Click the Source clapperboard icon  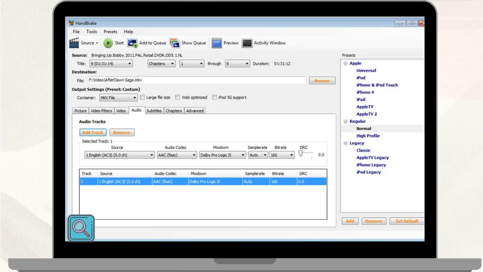[x=74, y=43]
